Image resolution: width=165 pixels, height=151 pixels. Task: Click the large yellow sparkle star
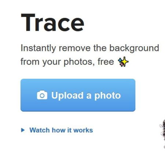tap(125, 62)
